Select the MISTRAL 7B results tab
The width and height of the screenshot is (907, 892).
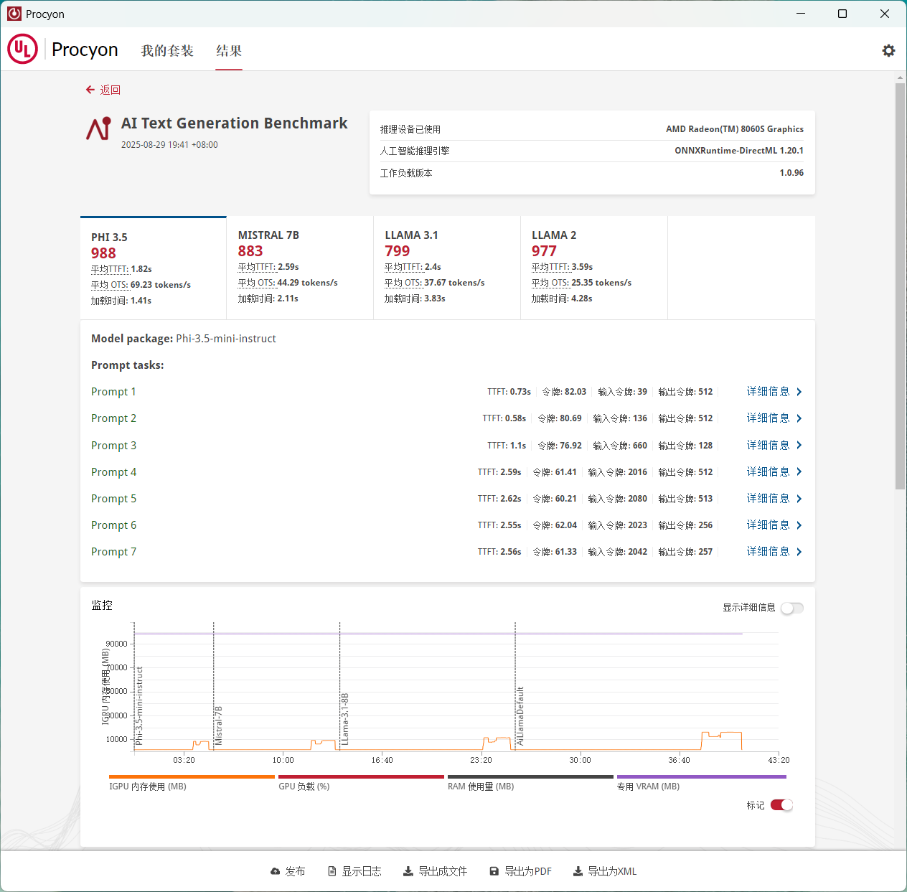[299, 267]
